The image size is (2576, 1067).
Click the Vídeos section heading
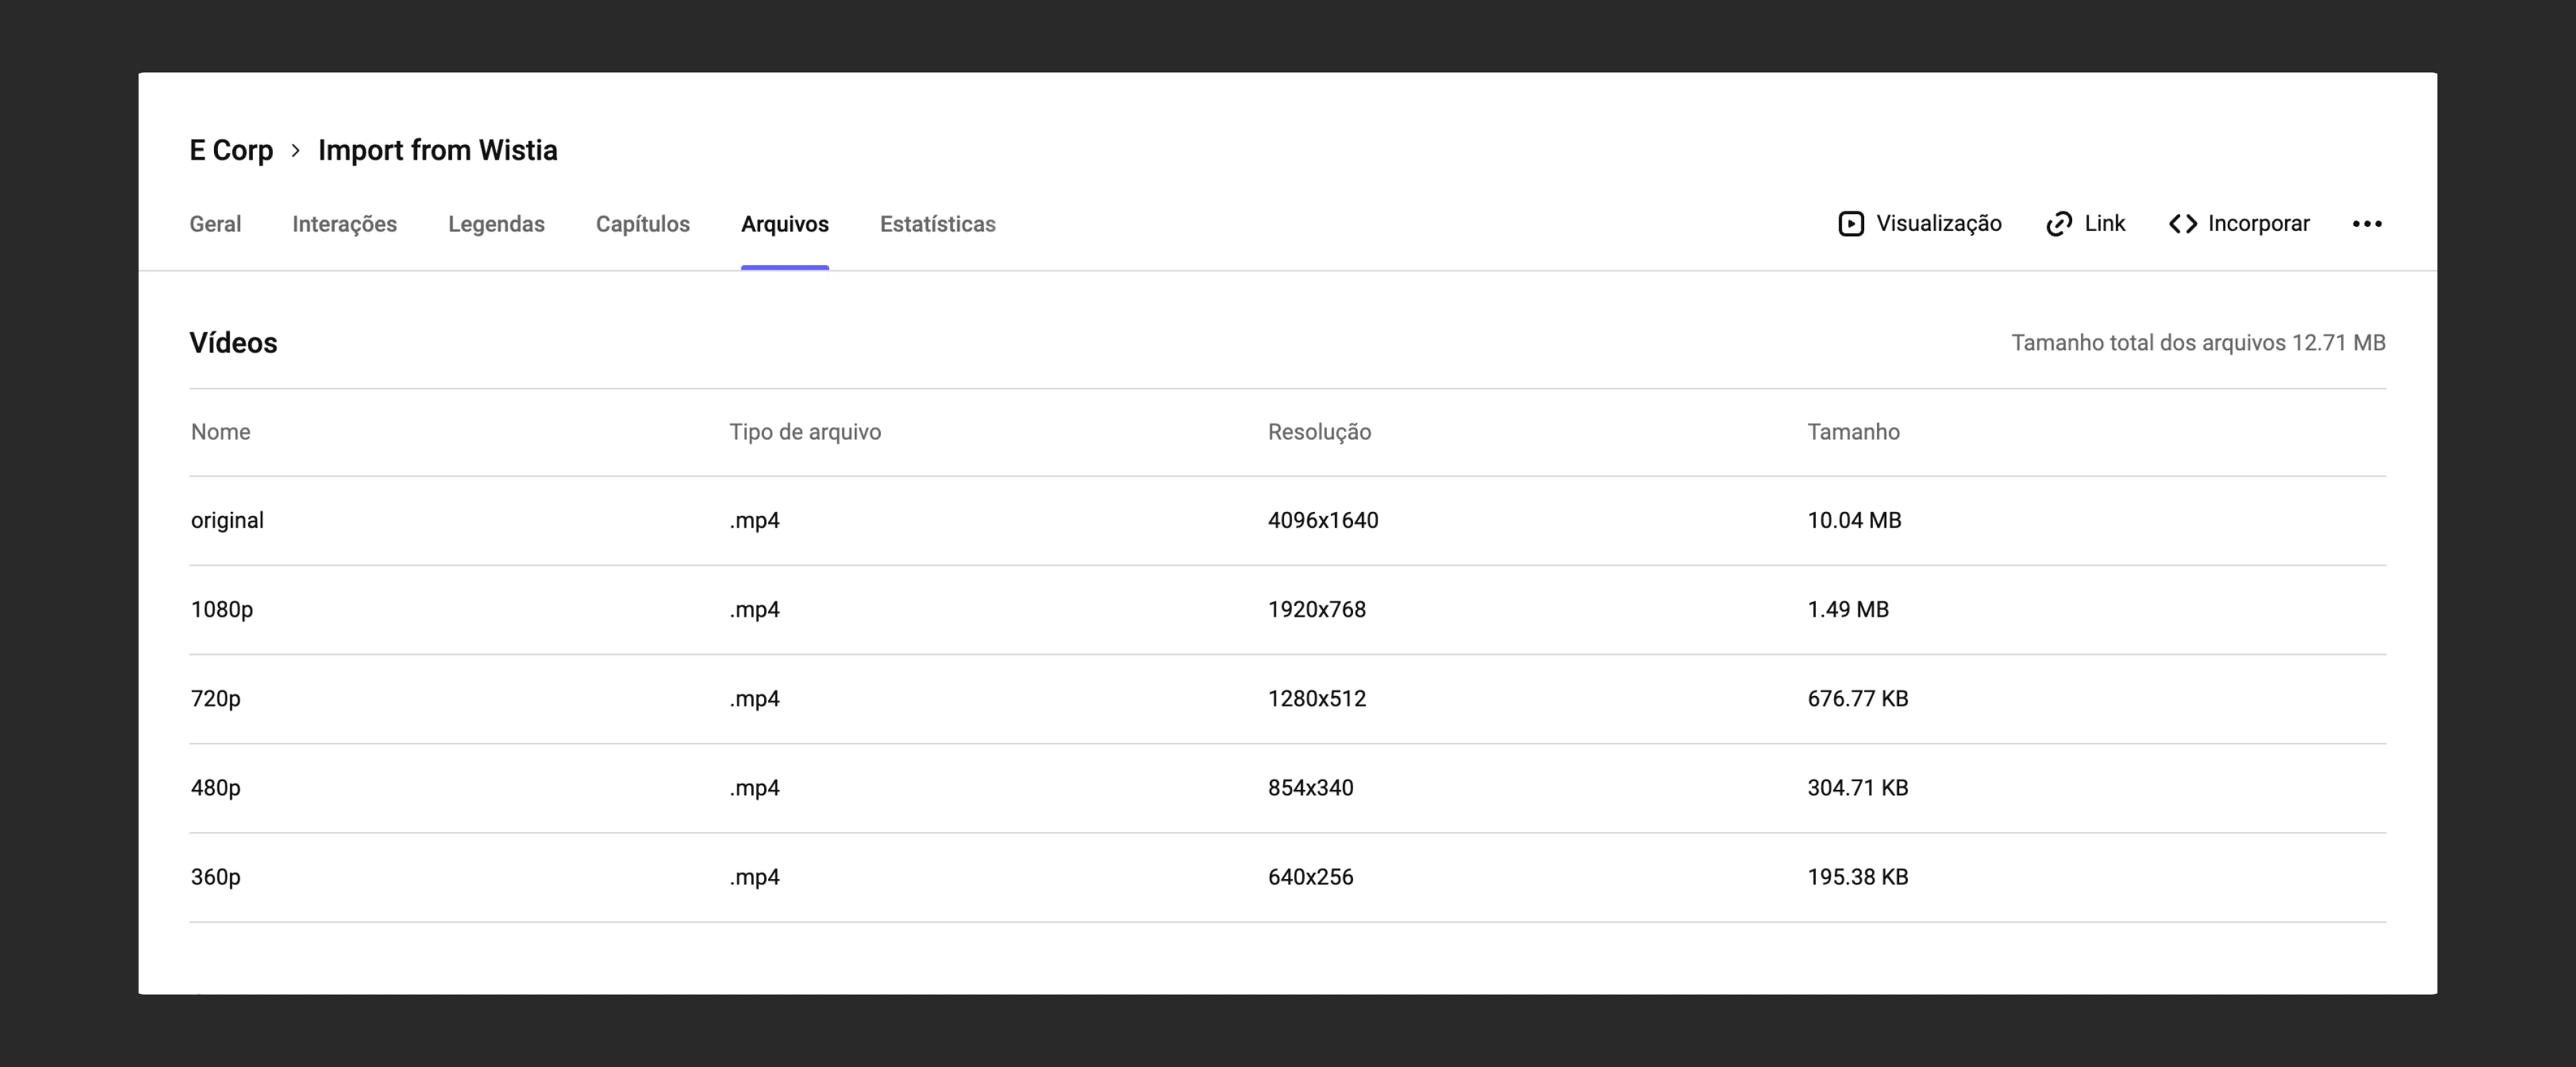(x=233, y=343)
